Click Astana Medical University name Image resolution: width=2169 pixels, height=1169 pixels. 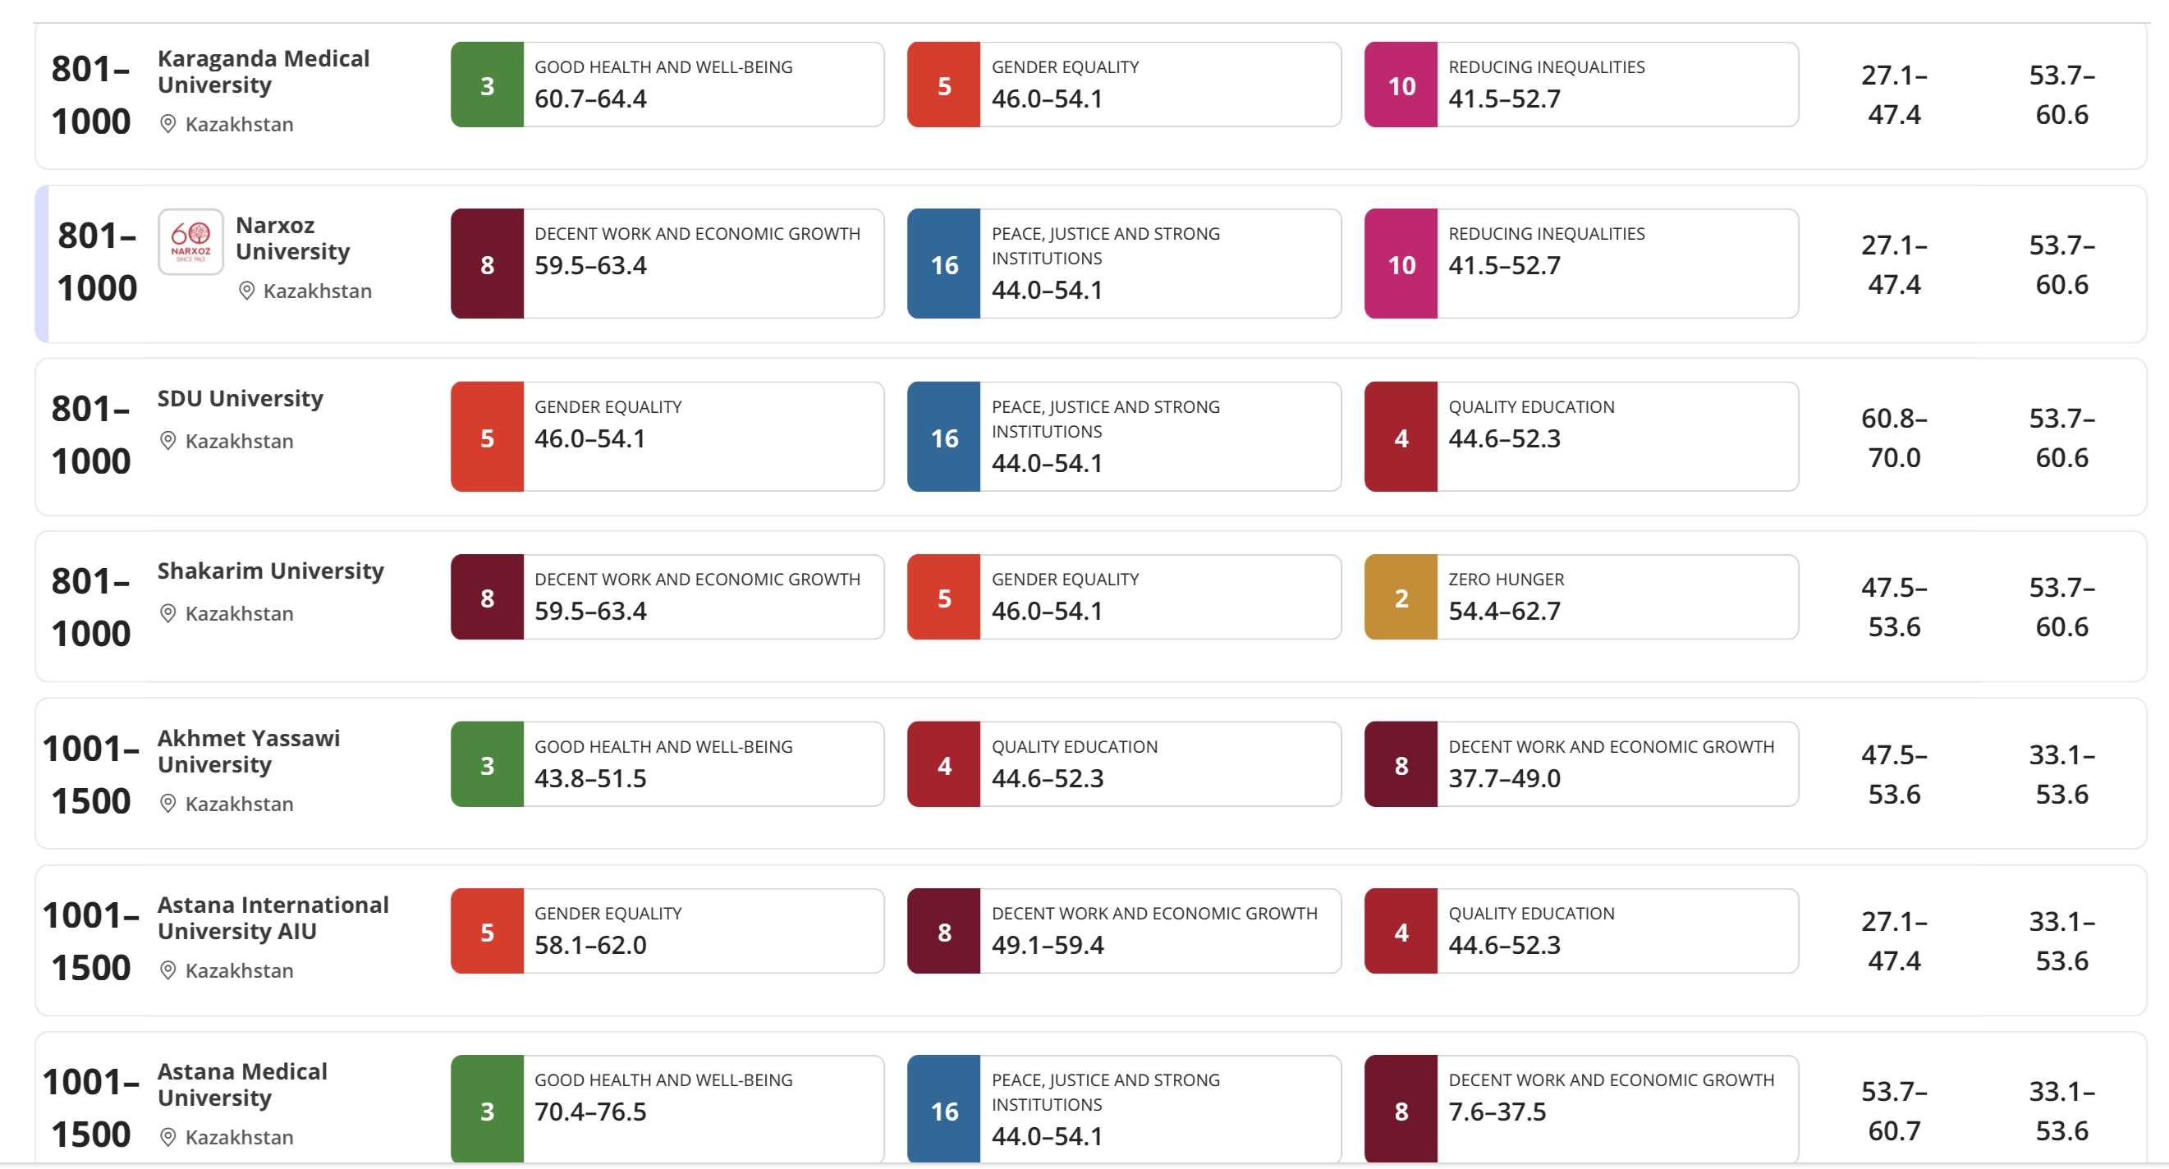coord(241,1084)
